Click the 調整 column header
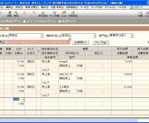Screen dimensions: 149x123 point(8,49)
